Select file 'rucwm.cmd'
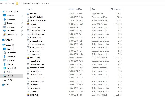165x103 pixels. 35,71
